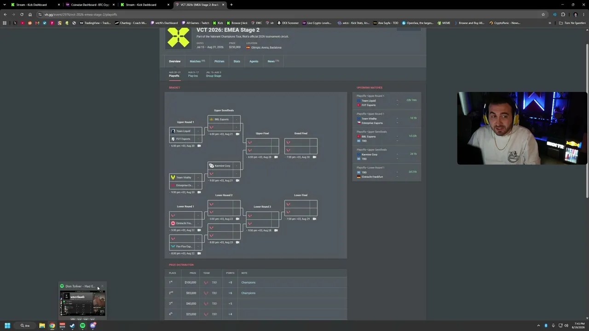Click Karmine Corp in the bracket
Screen dimensions: 589x331
[x=224, y=166]
